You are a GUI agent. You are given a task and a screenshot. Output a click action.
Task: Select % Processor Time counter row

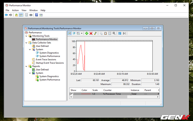tap(115, 94)
